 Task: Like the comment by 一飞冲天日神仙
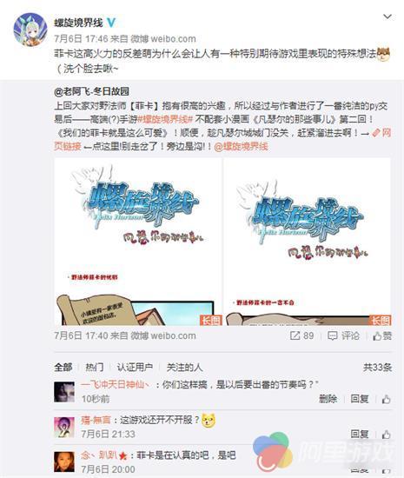[387, 399]
